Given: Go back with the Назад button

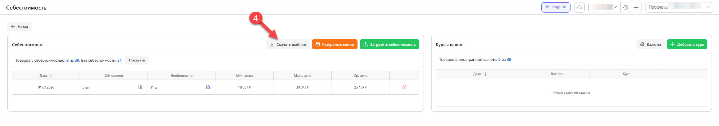Looking at the screenshot, I should [x=19, y=27].
